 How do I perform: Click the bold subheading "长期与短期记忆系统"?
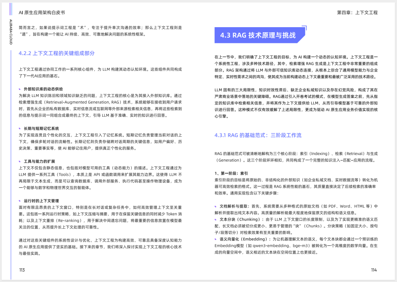tap(41, 129)
